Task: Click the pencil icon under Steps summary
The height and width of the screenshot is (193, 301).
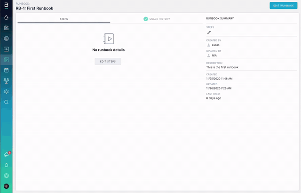Action: 209,32
